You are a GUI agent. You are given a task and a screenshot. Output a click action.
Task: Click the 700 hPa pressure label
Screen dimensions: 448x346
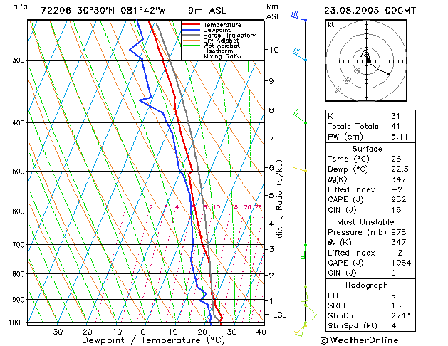pos(19,245)
